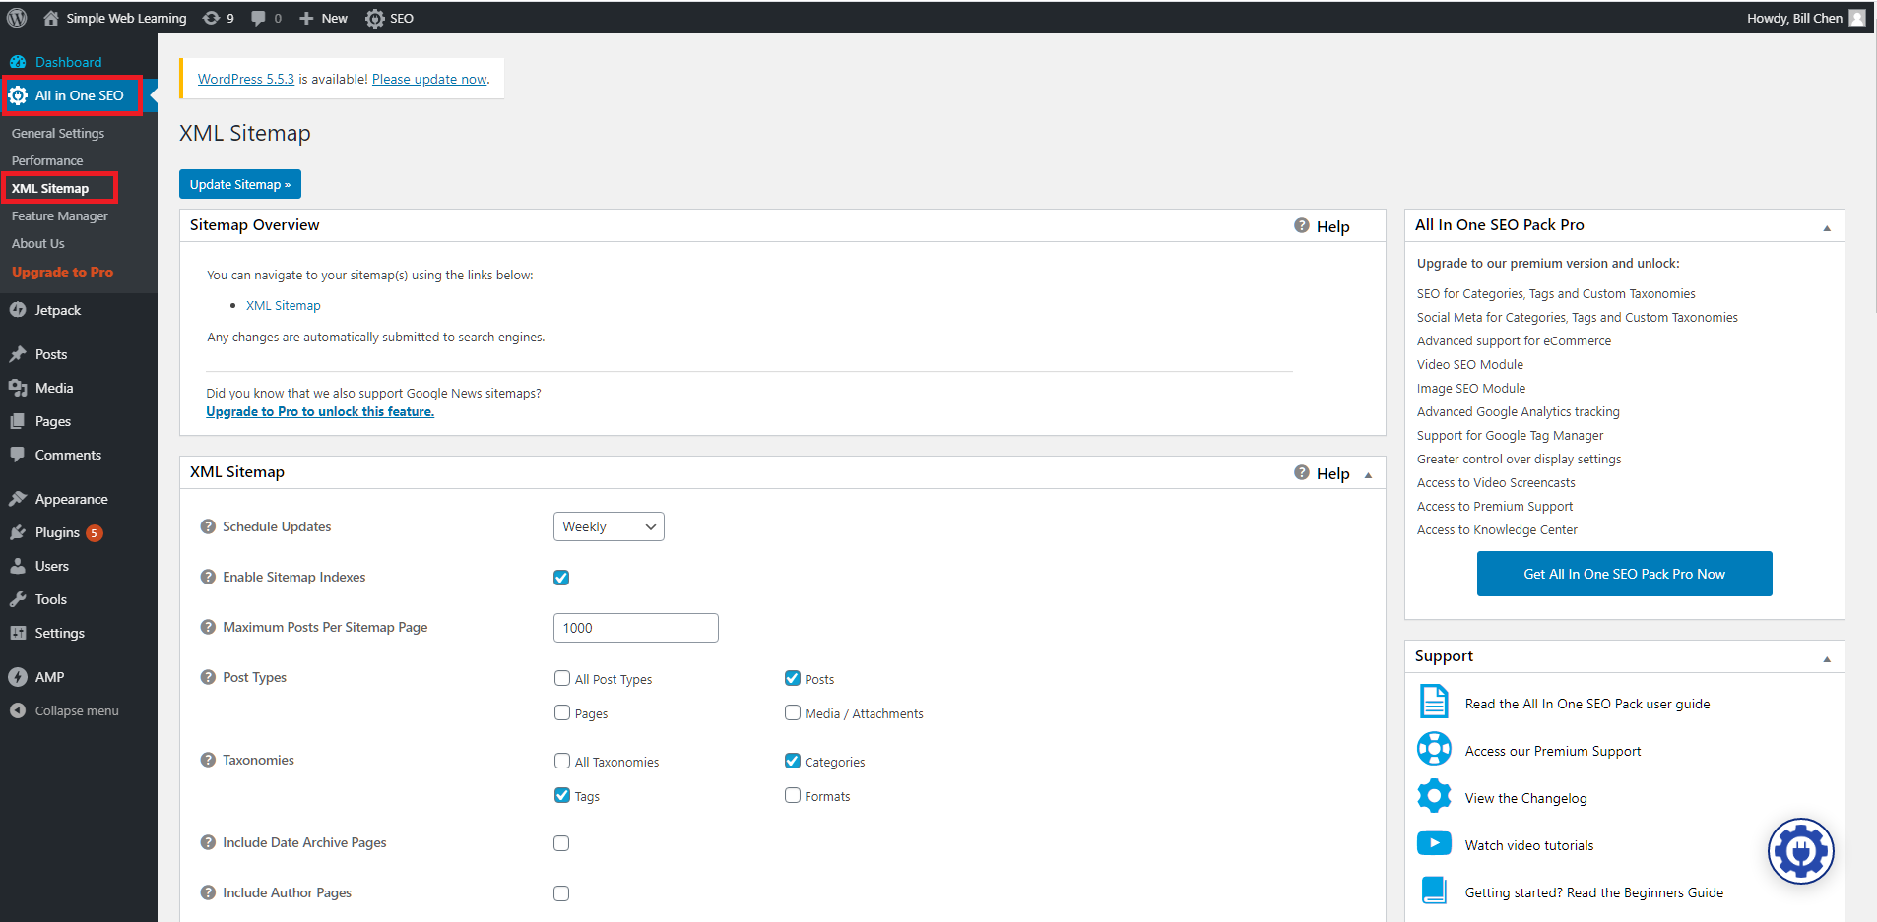The height and width of the screenshot is (922, 1877).
Task: Click the Dashboard gauge icon in sidebar
Action: [x=18, y=62]
